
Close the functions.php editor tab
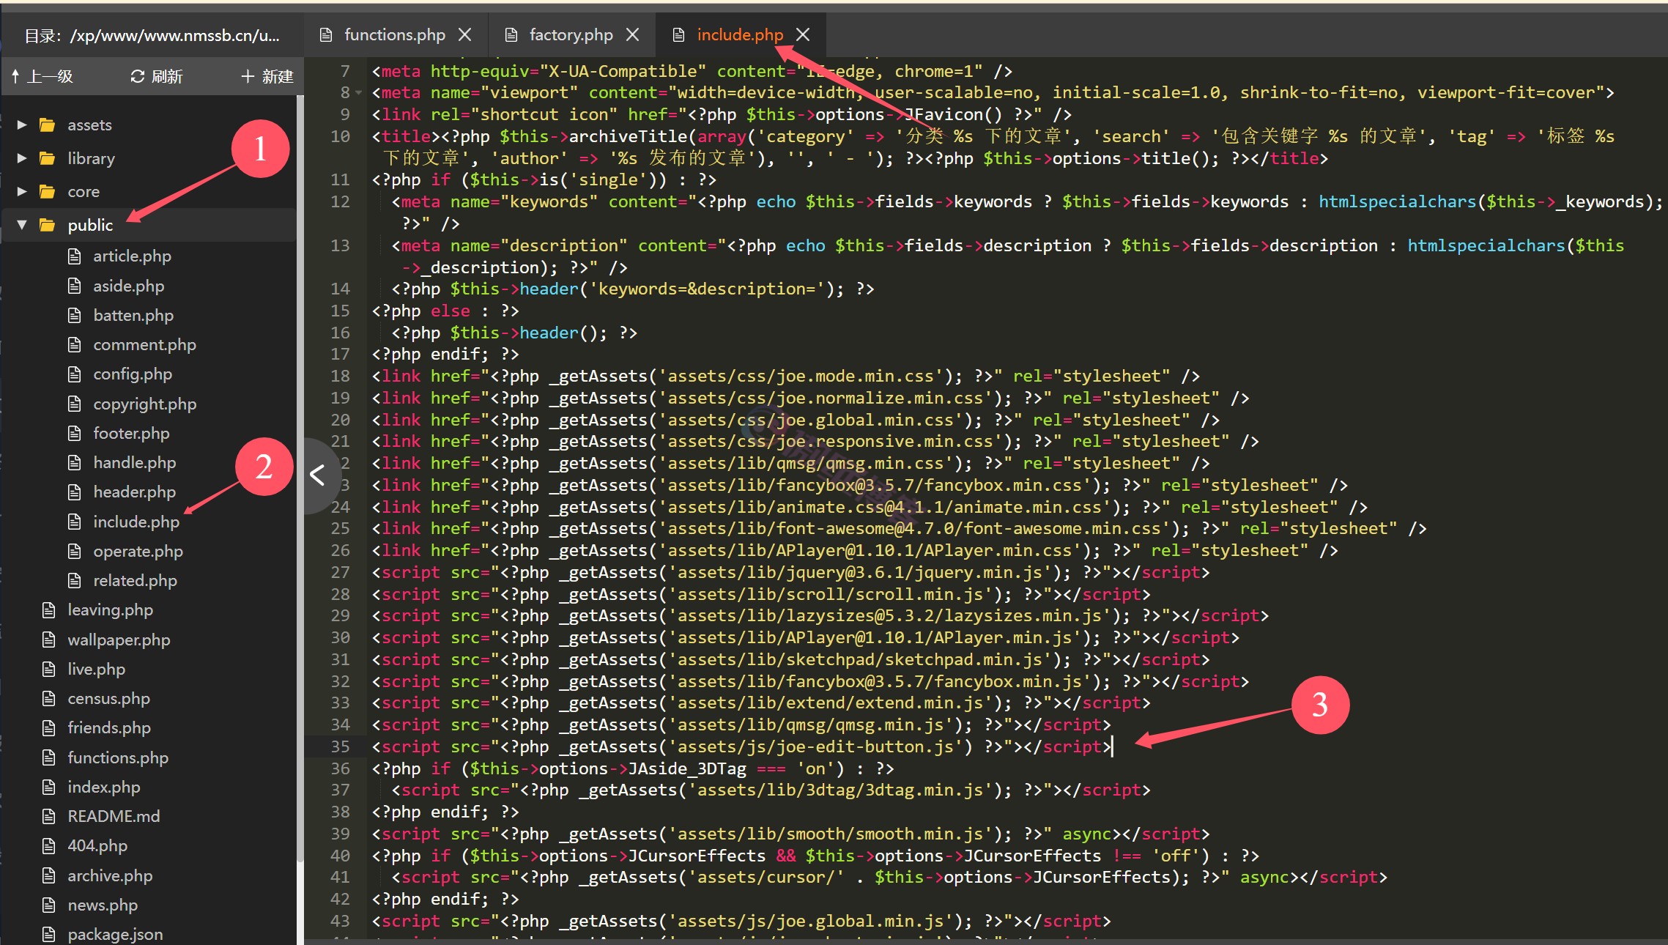[464, 34]
